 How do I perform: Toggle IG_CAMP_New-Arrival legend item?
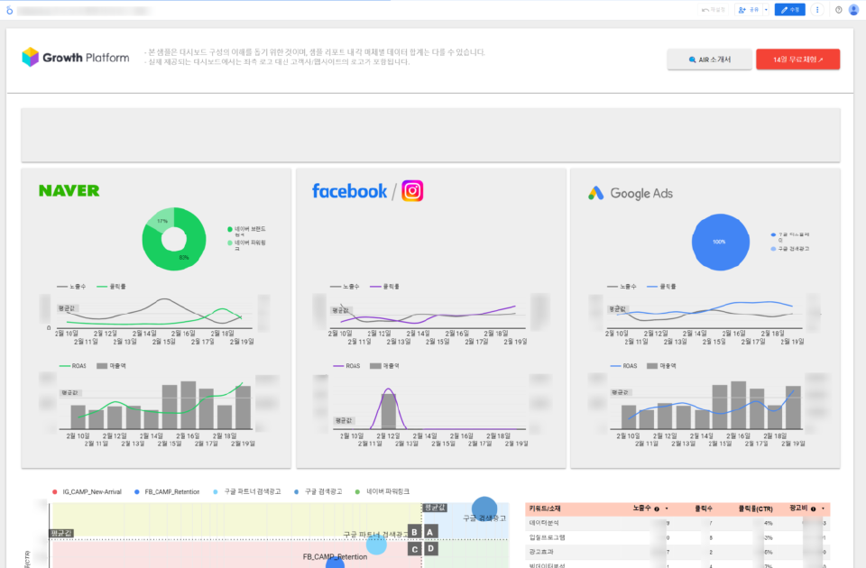88,491
